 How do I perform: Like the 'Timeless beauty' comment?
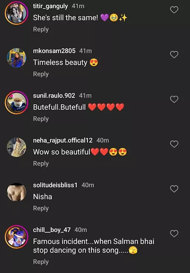pos(174,54)
